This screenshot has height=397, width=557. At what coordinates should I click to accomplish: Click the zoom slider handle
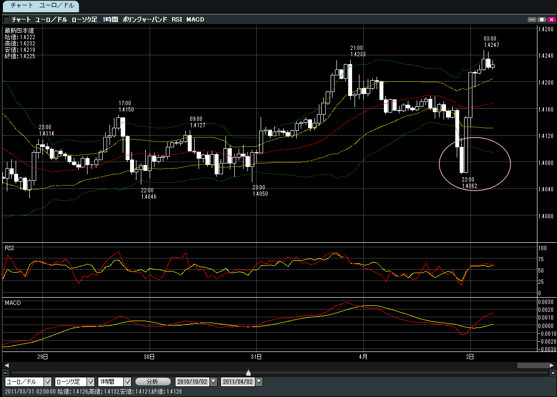tap(248, 373)
